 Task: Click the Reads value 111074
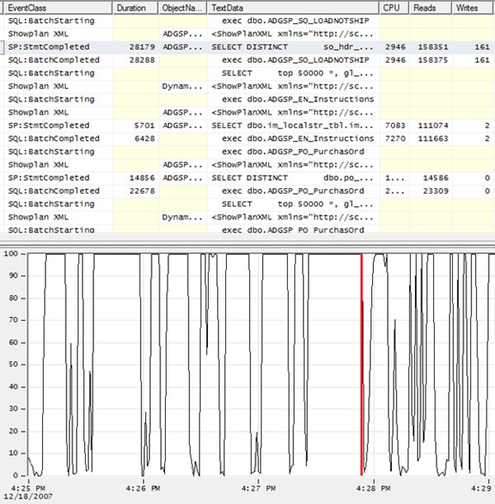click(432, 125)
